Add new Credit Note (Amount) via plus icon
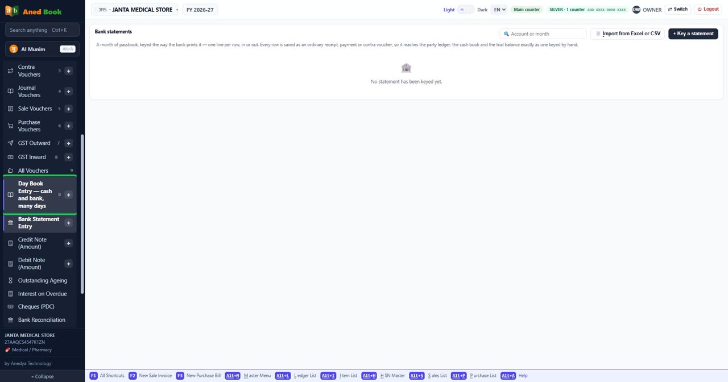 [68, 243]
